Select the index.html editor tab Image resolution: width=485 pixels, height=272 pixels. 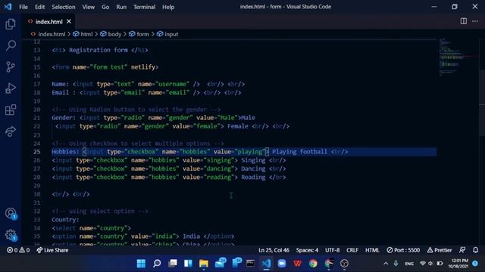(x=48, y=22)
